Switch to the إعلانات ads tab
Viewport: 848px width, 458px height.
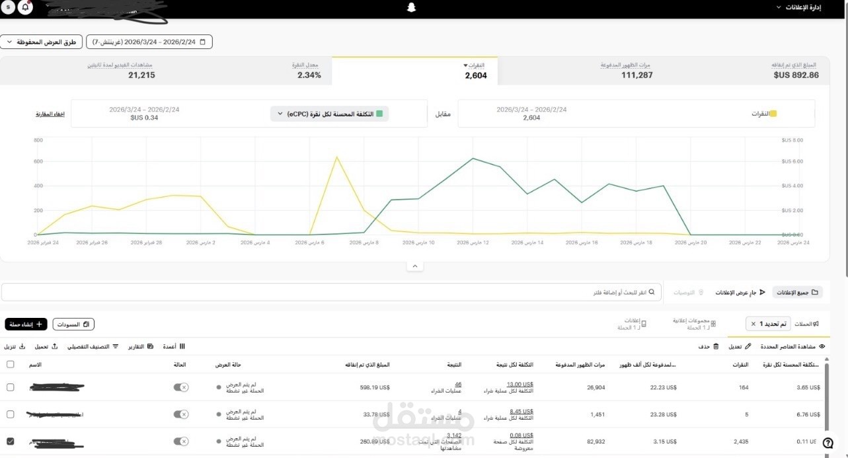tap(633, 324)
